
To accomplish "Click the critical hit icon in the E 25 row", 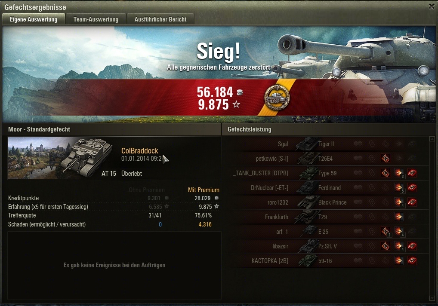I will tap(386, 232).
